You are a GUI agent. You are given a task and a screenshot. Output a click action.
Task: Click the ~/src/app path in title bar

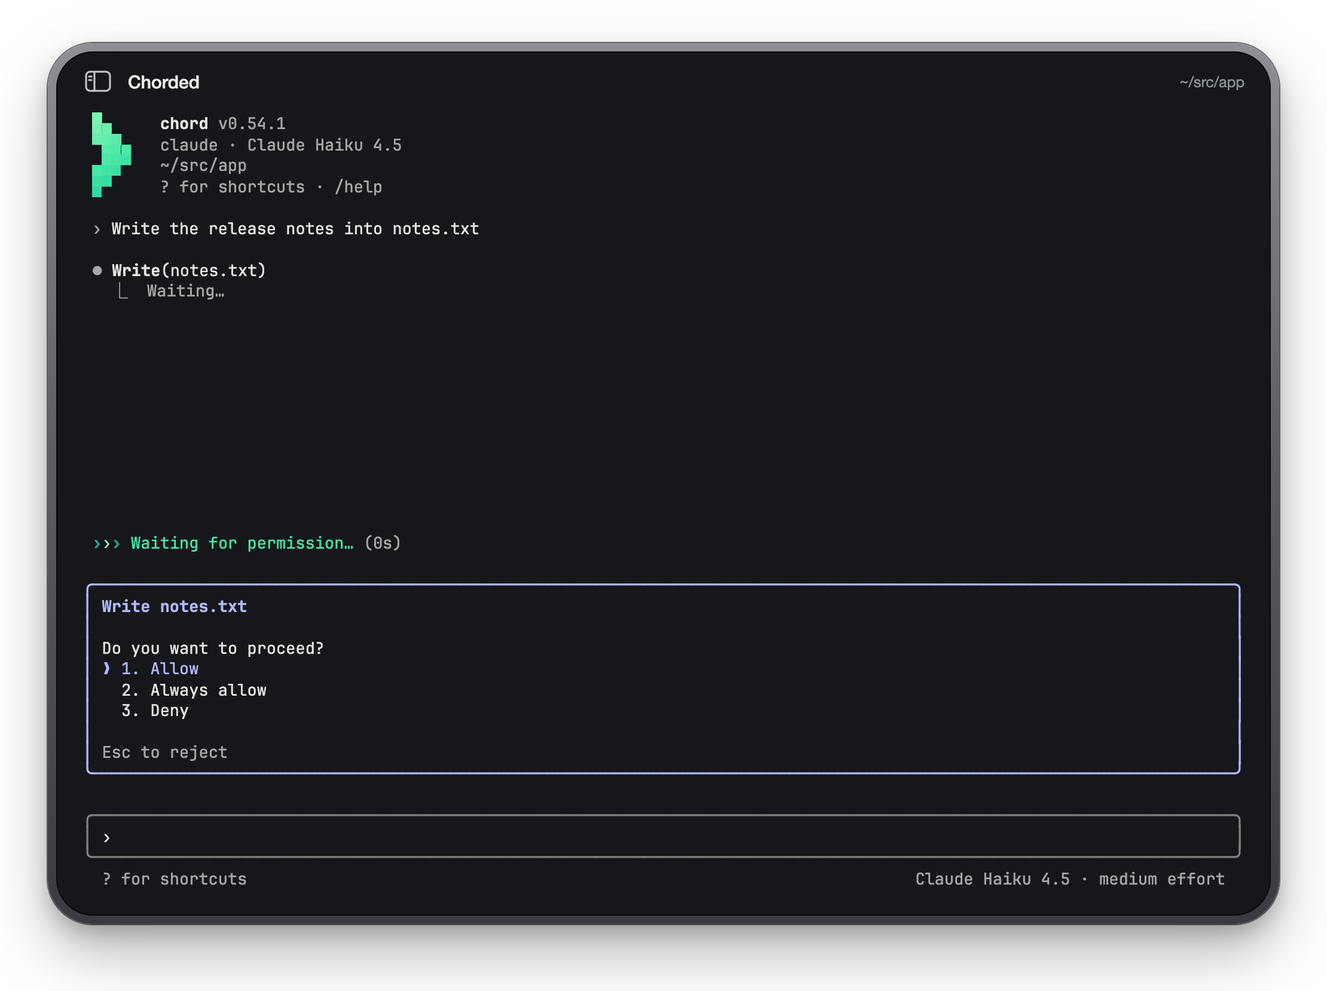1211,82
